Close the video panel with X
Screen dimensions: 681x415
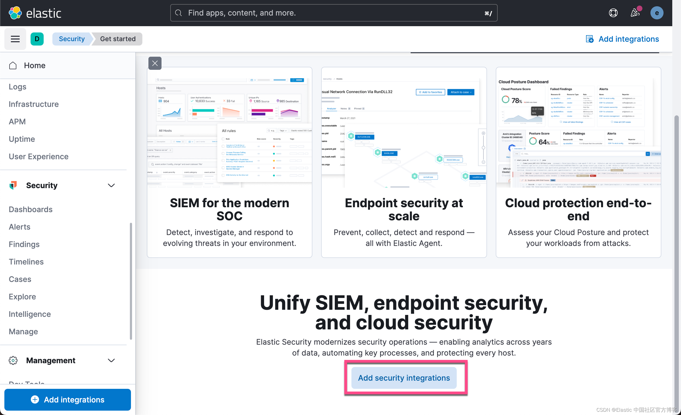tap(155, 63)
